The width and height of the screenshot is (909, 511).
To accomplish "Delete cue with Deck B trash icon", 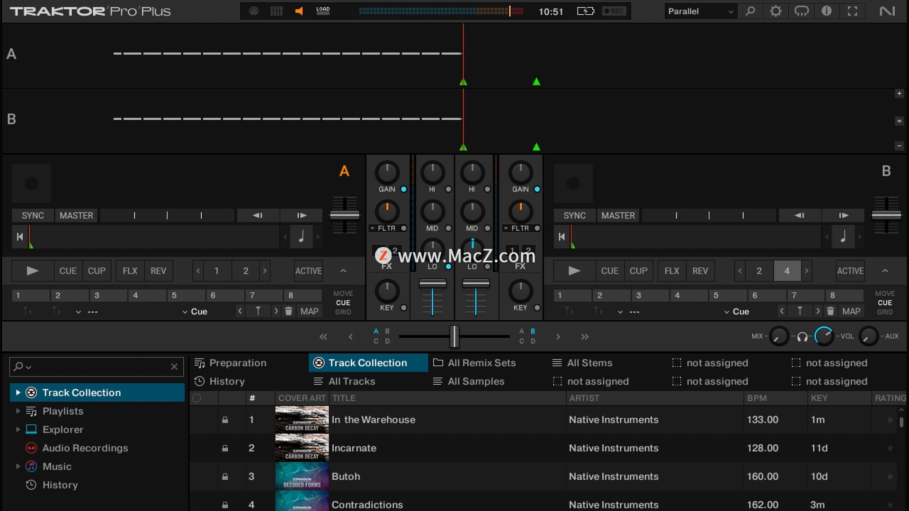I will click(x=830, y=311).
